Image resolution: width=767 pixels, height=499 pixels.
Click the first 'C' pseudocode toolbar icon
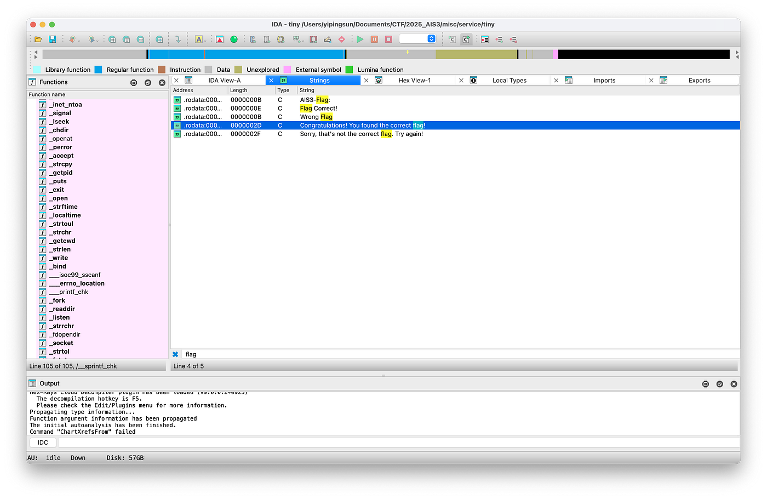(452, 39)
